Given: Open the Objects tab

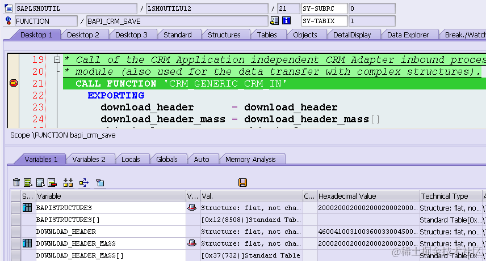Looking at the screenshot, I should 305,35.
